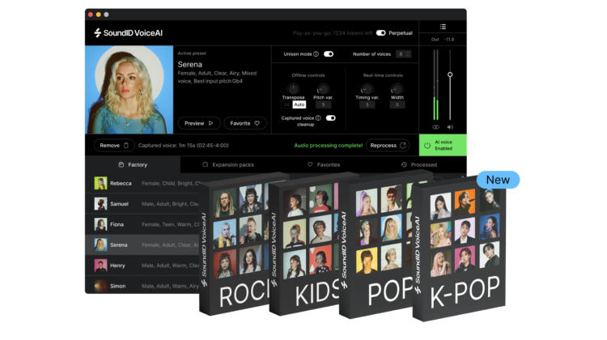607x340 pixels.
Task: Click the output volume slider handle
Action: click(x=450, y=74)
